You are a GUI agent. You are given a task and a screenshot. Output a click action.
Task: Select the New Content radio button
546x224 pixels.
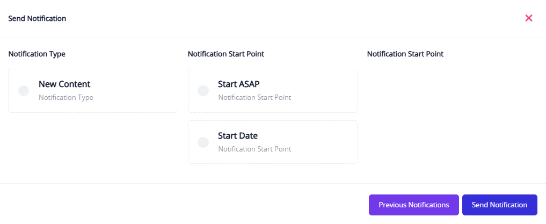[24, 91]
